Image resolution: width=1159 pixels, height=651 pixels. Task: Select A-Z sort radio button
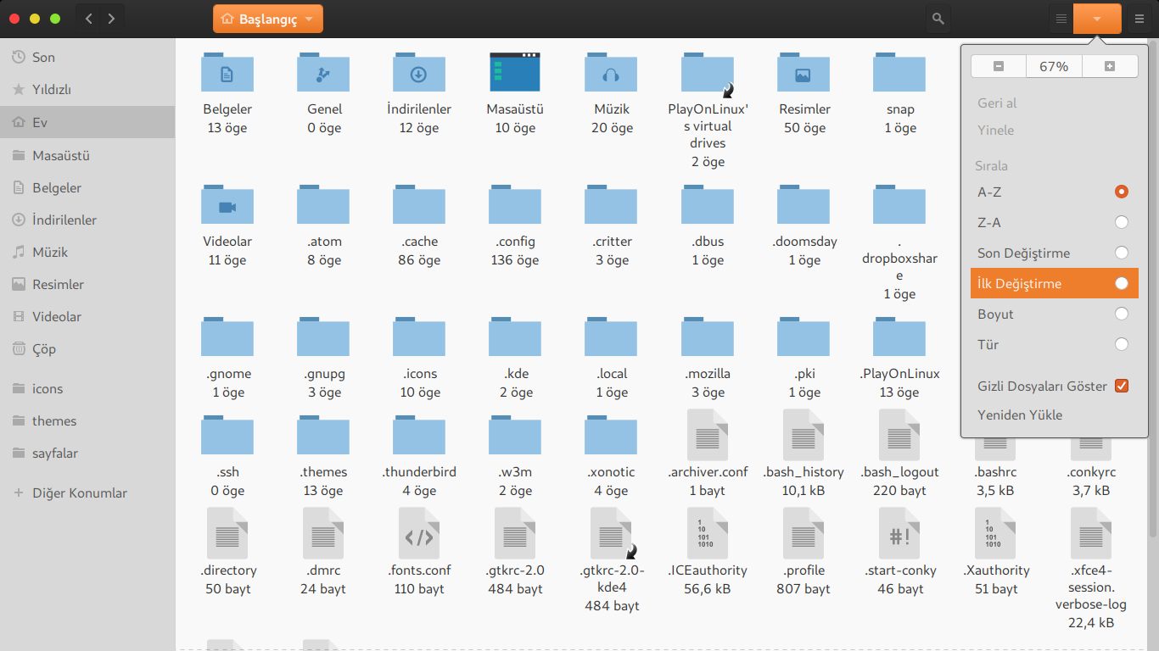pyautogui.click(x=1122, y=192)
